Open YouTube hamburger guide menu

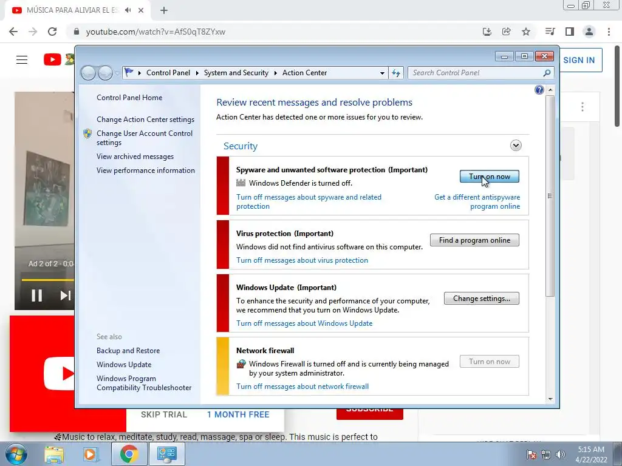tap(22, 60)
